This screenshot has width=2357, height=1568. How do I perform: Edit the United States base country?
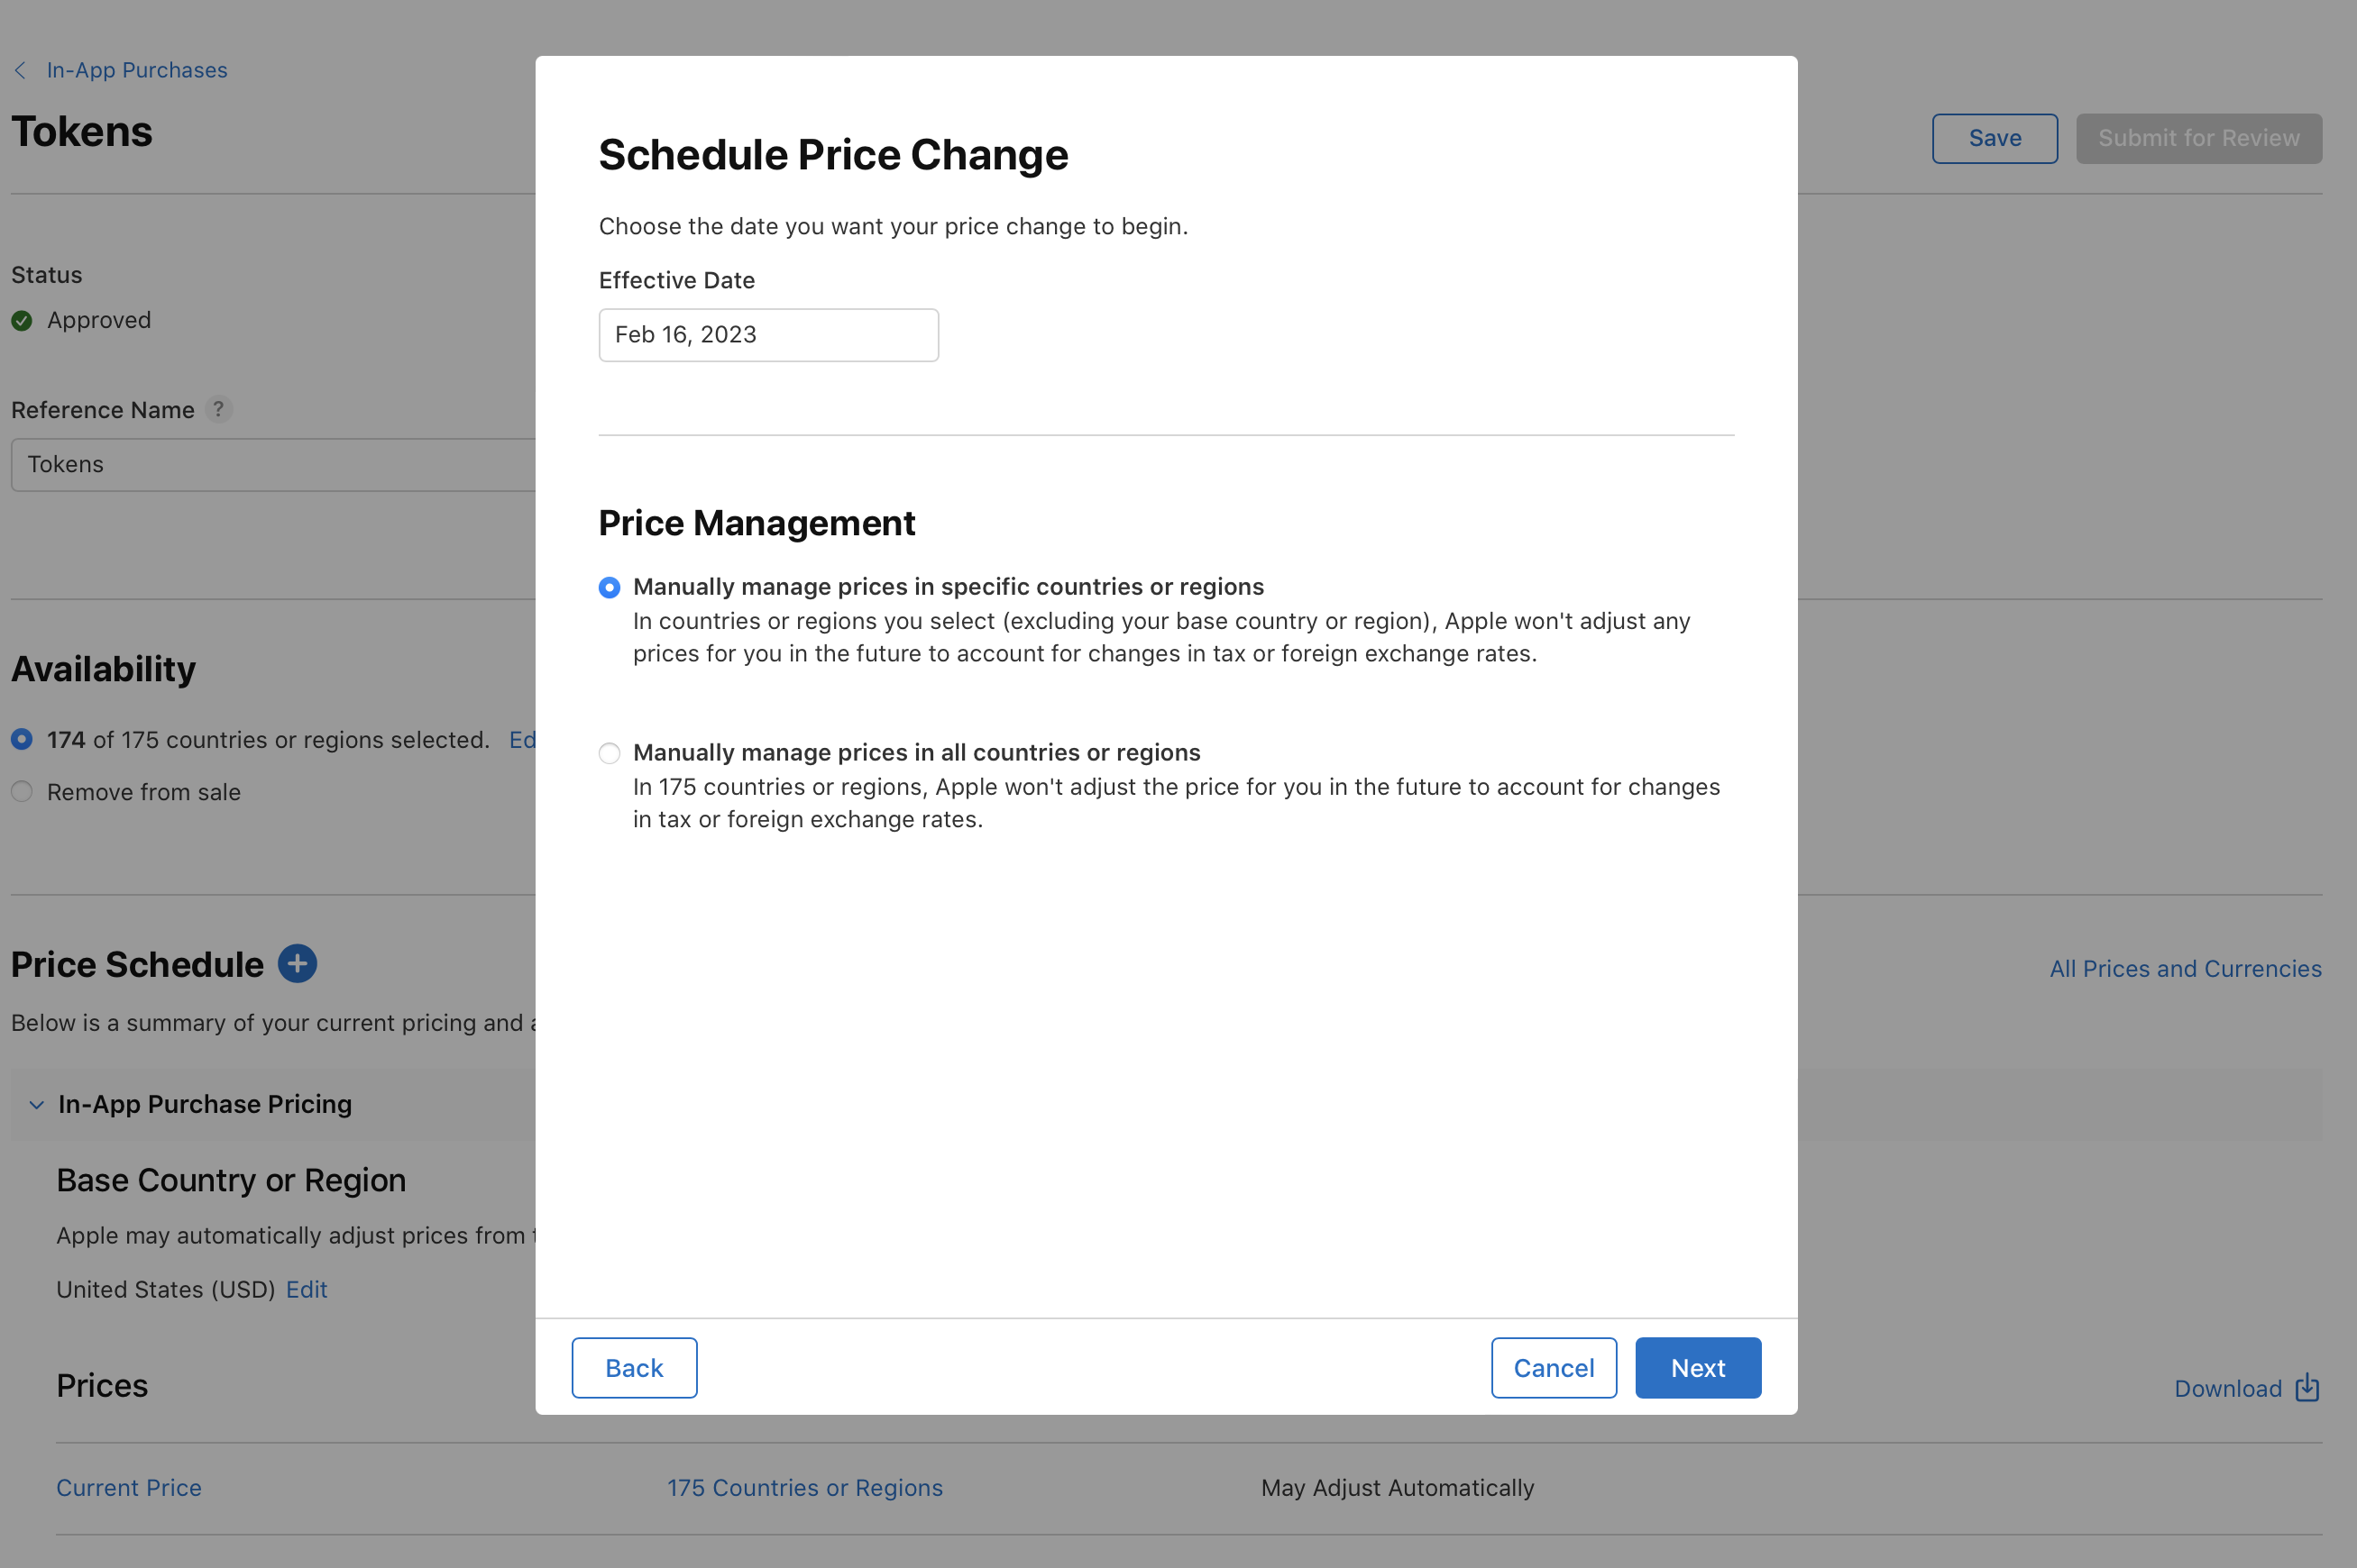click(307, 1290)
